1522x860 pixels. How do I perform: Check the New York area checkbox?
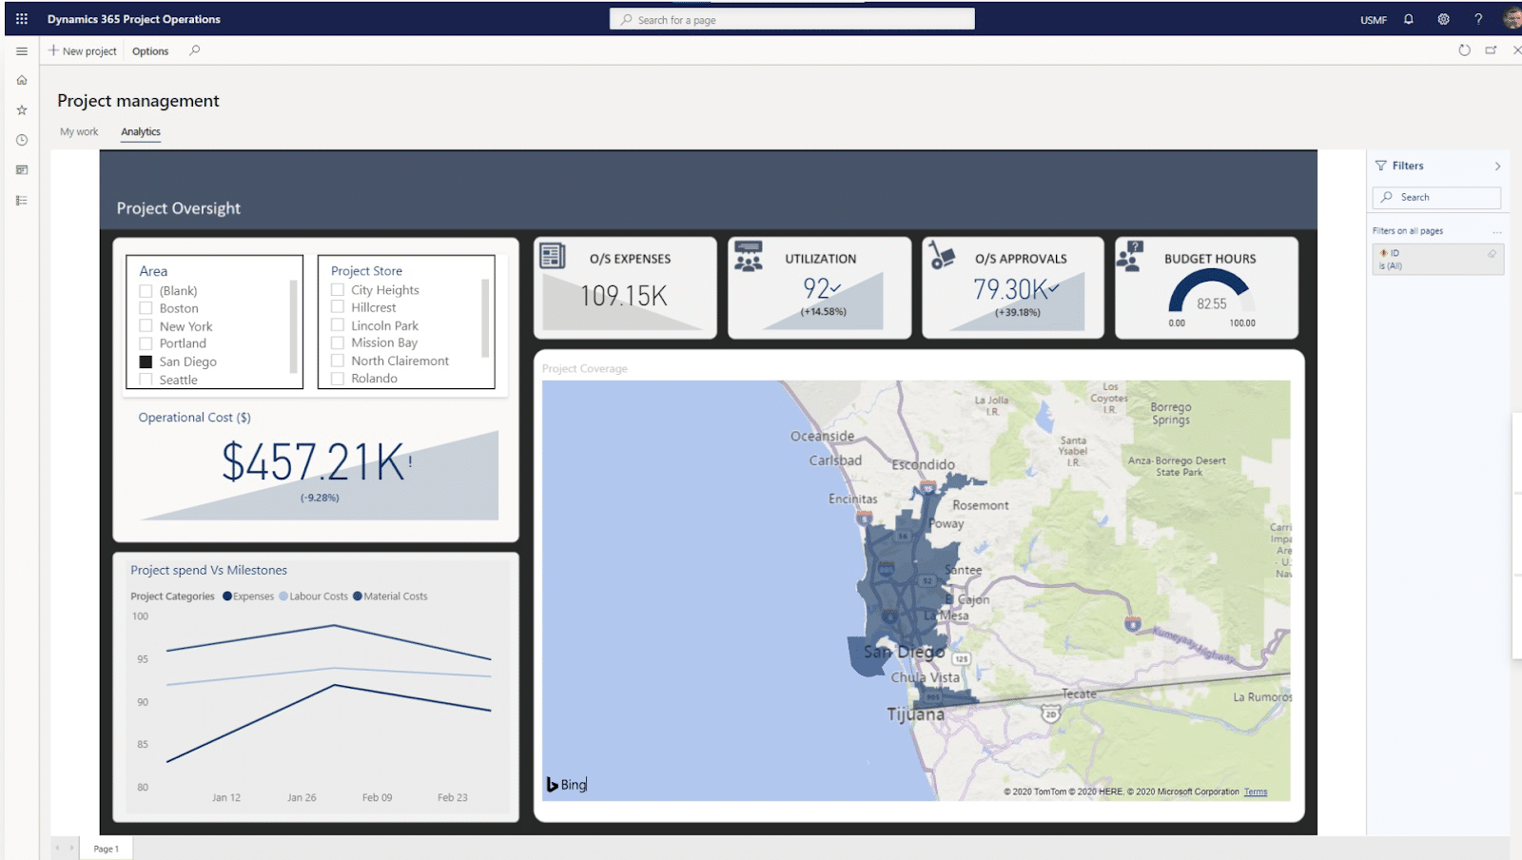[x=146, y=326]
